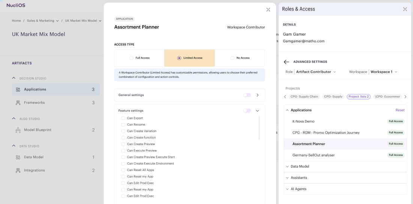Select the CPG- Supply project chip
This screenshot has width=413, height=204.
click(x=333, y=97)
